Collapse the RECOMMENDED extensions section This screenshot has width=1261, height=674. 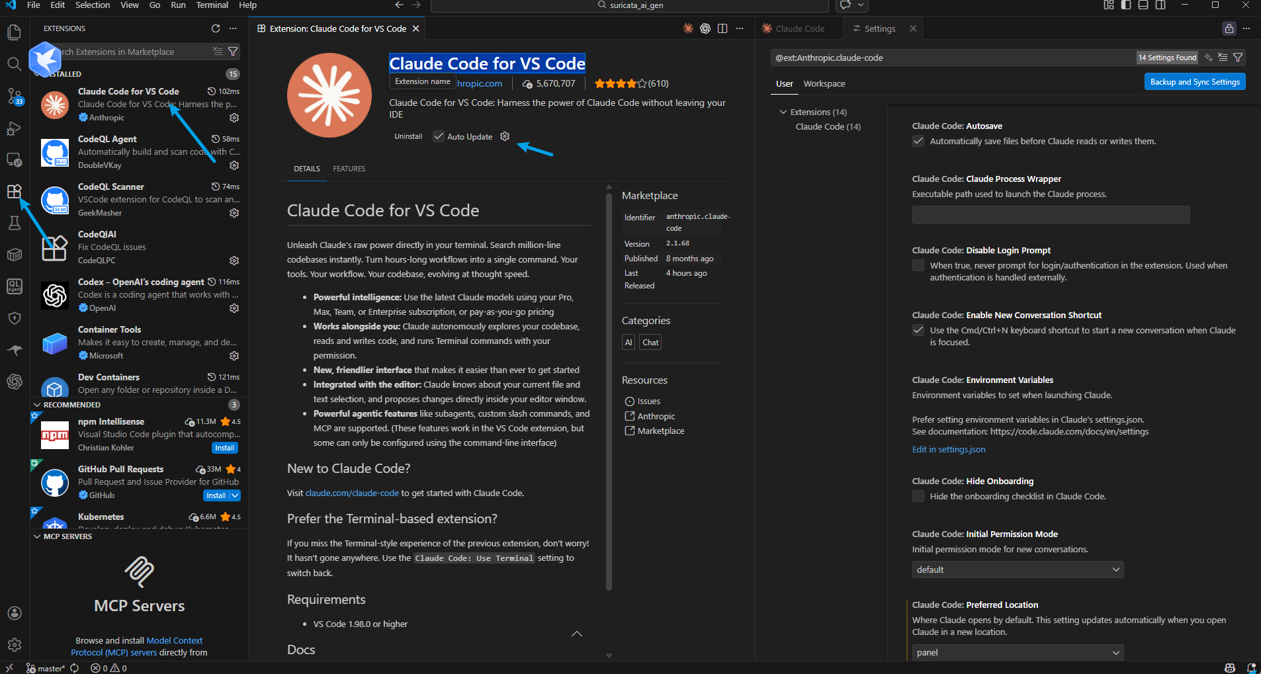click(37, 405)
